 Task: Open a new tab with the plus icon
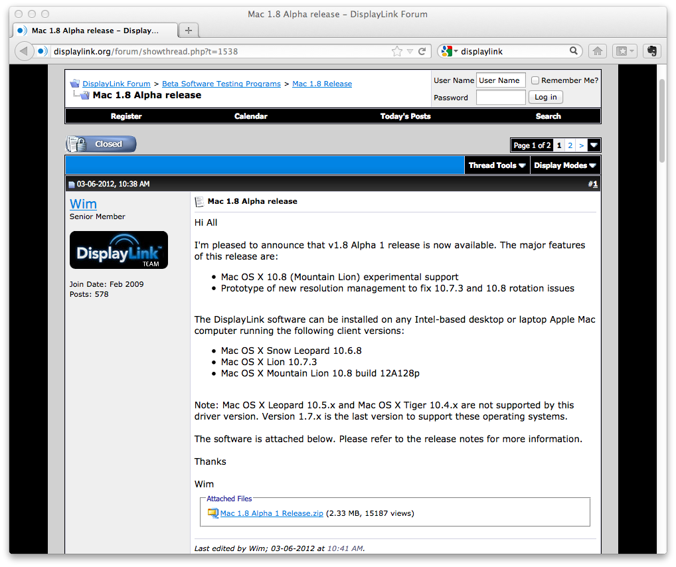pos(189,30)
